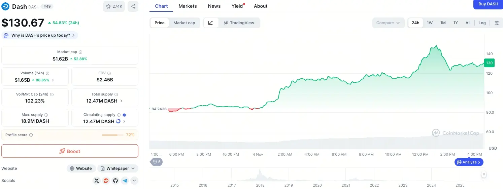Select the Price toggle
The image size is (503, 189).
pyautogui.click(x=160, y=23)
